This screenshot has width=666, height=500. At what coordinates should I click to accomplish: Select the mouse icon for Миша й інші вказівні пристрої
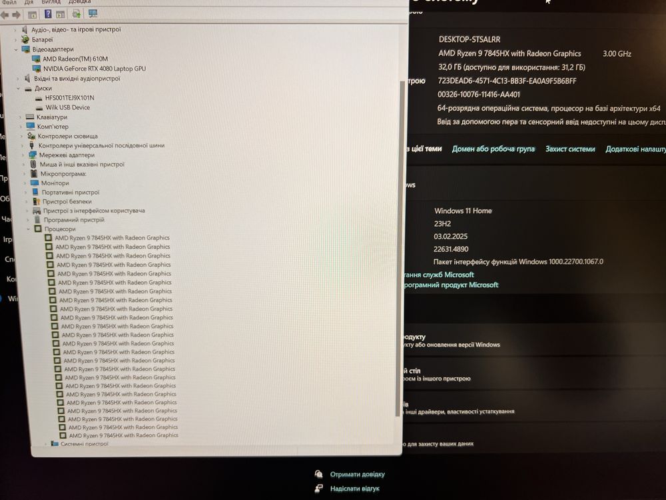click(x=33, y=164)
